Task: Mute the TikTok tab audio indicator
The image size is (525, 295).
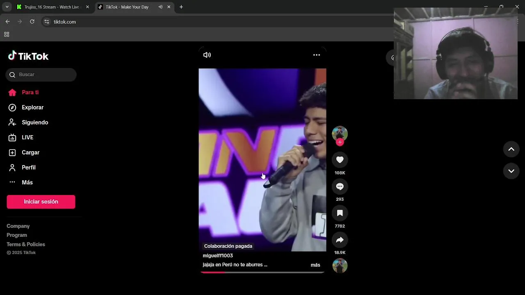Action: pos(160,7)
